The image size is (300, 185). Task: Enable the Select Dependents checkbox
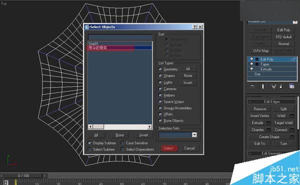coord(122,149)
